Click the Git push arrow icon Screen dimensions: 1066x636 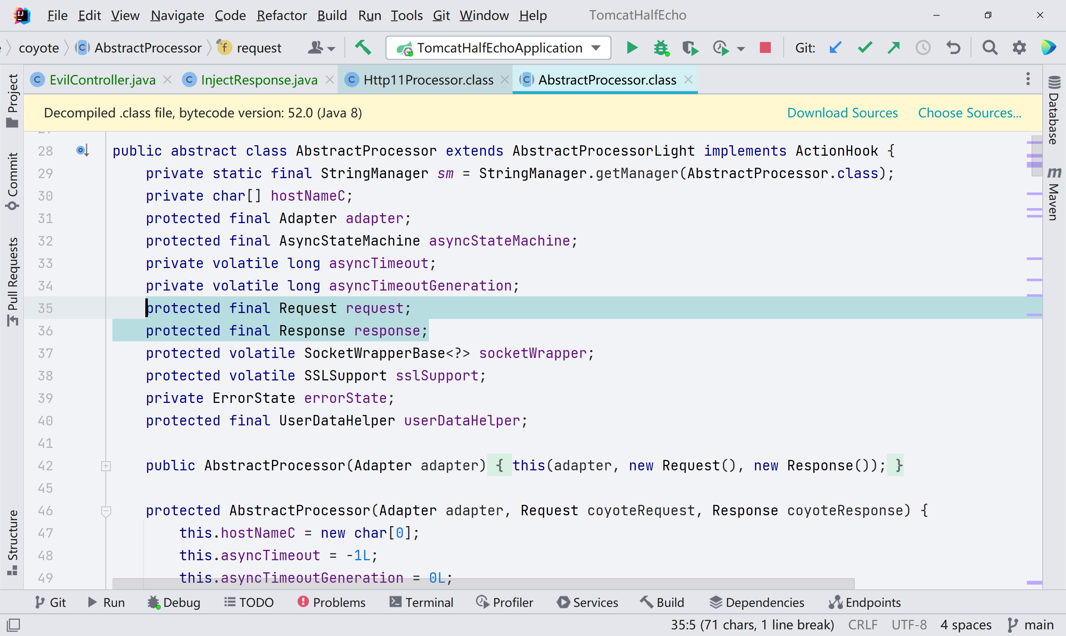894,47
